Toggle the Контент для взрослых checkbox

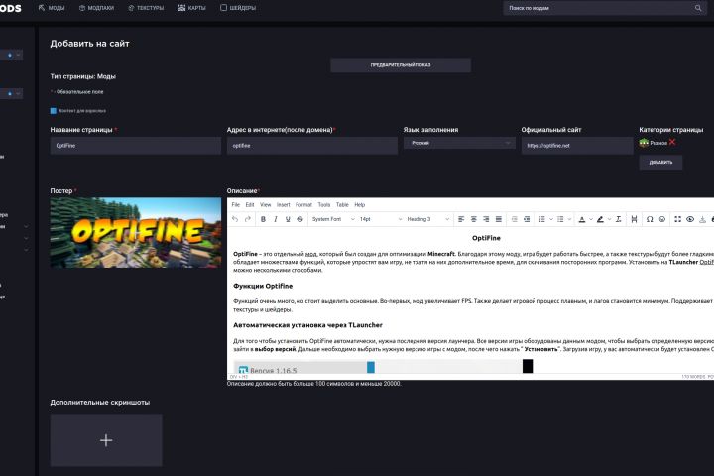(54, 111)
